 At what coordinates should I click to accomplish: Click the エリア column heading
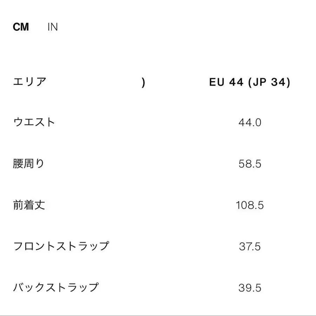(29, 82)
